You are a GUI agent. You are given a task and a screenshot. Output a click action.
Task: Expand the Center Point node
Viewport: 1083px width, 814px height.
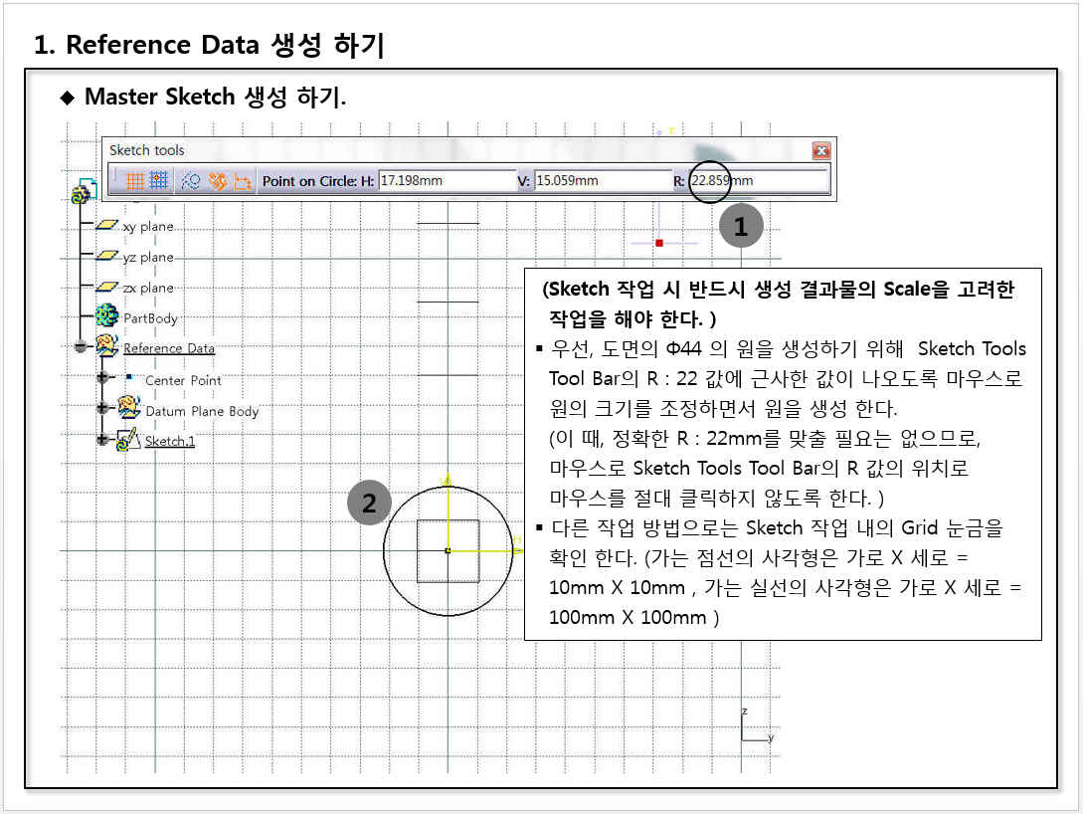pos(101,378)
